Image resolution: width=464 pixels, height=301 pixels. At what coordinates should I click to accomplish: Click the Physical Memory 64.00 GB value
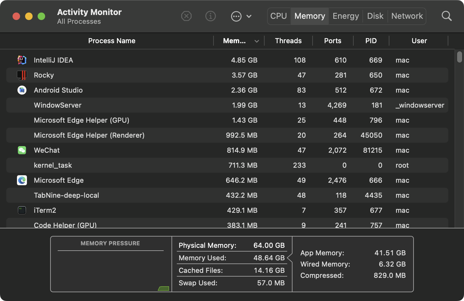click(269, 245)
